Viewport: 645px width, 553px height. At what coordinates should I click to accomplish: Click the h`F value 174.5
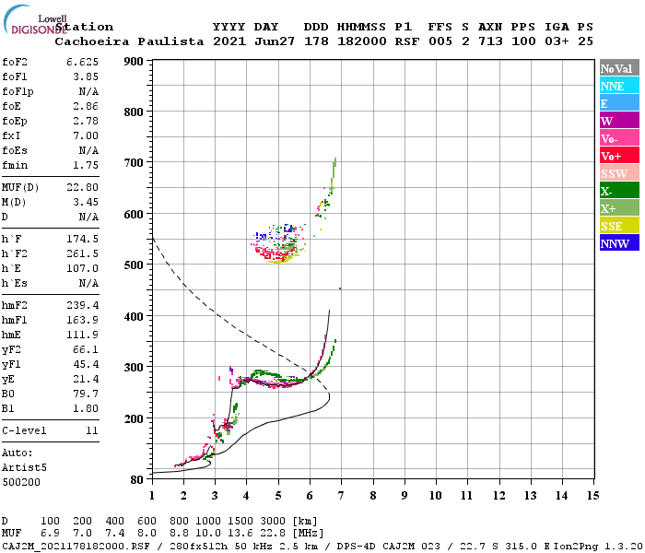tap(82, 239)
